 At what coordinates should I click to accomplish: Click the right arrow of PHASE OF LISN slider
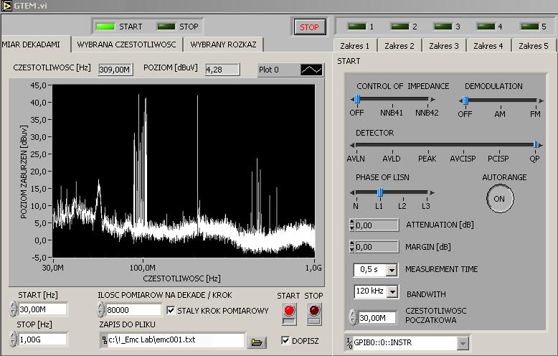click(432, 192)
